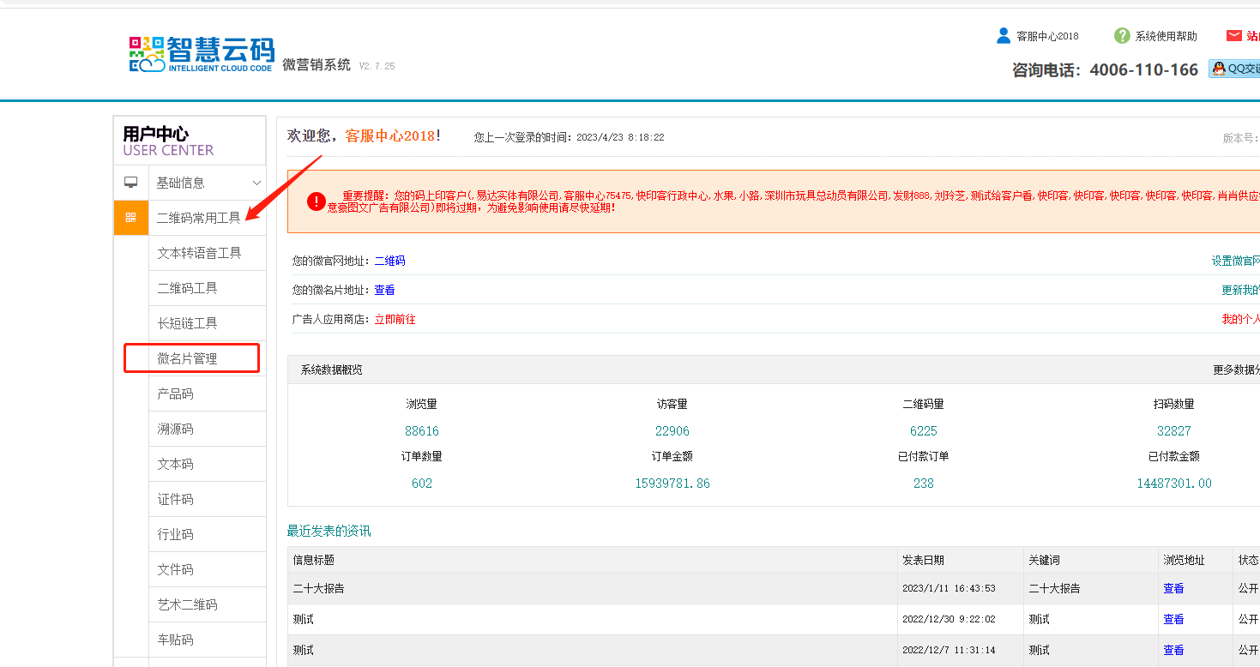Open 微名片管理 in the sidebar

tap(187, 358)
